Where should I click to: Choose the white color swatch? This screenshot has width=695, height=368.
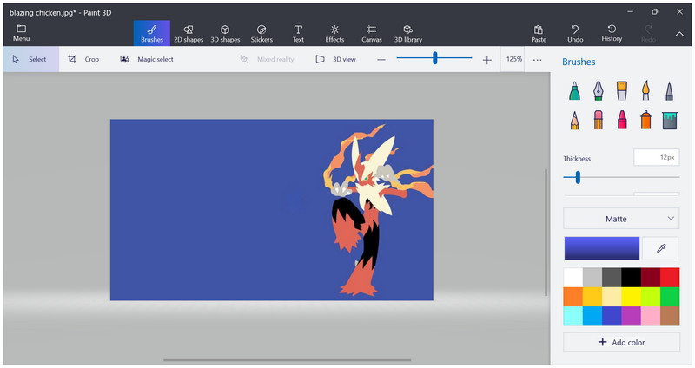pyautogui.click(x=573, y=277)
